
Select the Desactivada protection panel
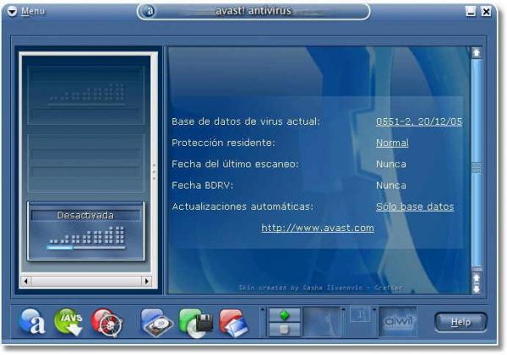[x=86, y=231]
